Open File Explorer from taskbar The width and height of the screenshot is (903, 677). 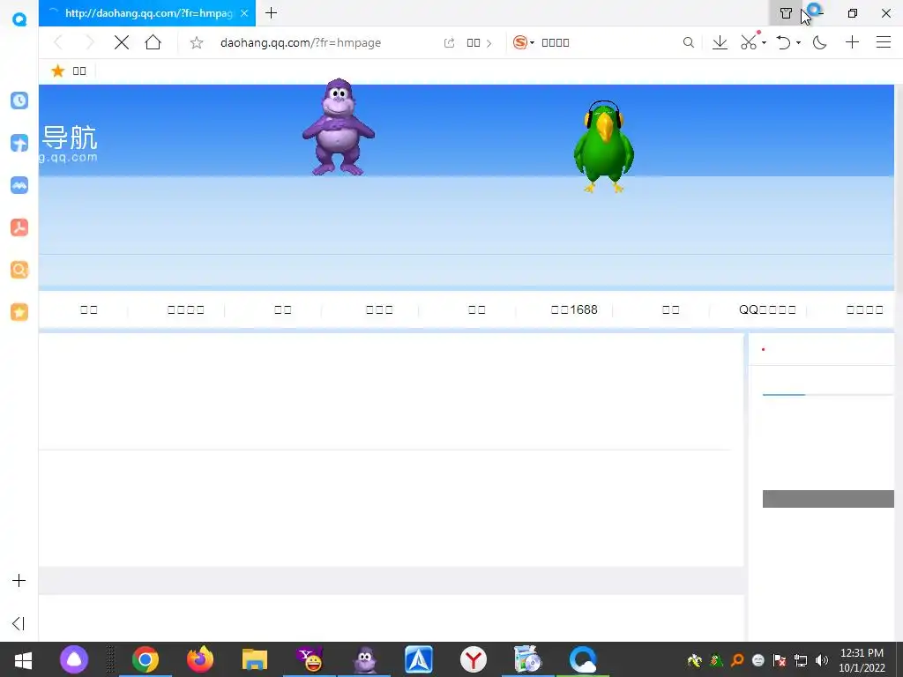255,659
